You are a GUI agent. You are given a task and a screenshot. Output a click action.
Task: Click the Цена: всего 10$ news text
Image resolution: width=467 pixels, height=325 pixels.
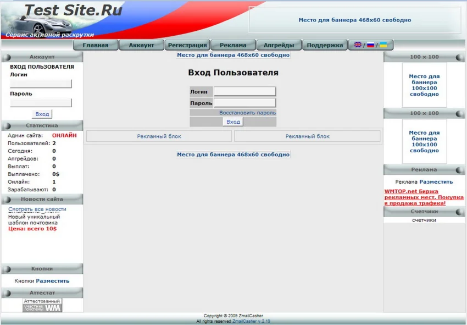[32, 229]
